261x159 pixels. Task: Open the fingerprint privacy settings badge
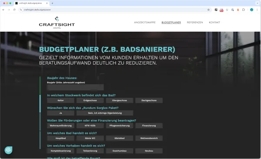(9, 150)
